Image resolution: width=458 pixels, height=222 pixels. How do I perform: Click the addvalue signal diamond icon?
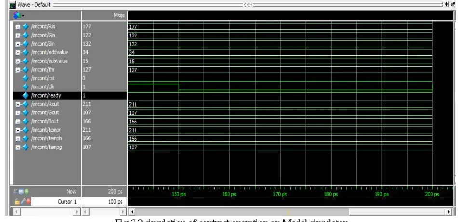[x=26, y=53]
